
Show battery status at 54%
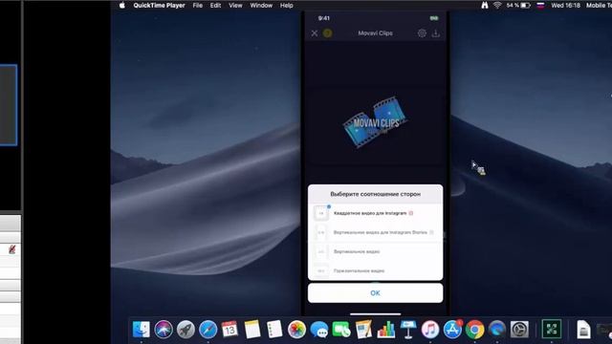pyautogui.click(x=518, y=6)
